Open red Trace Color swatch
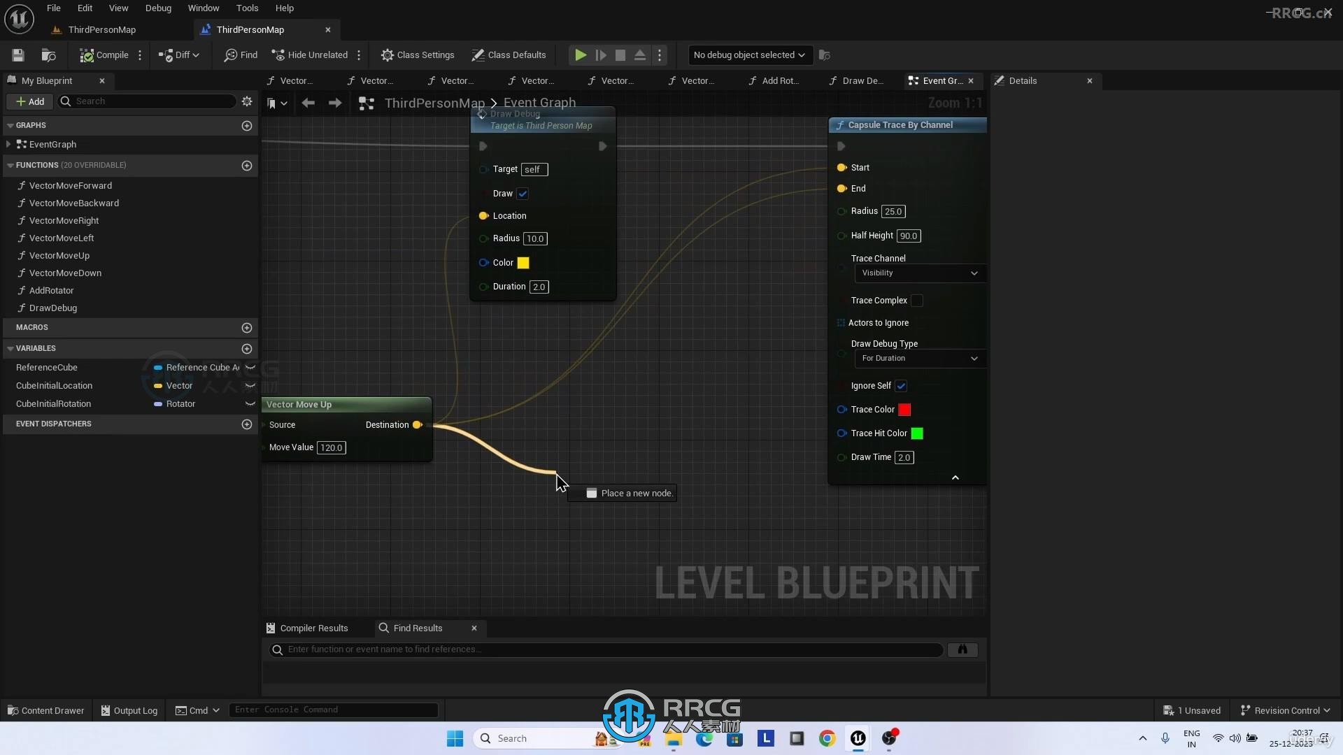The image size is (1343, 755). point(904,410)
